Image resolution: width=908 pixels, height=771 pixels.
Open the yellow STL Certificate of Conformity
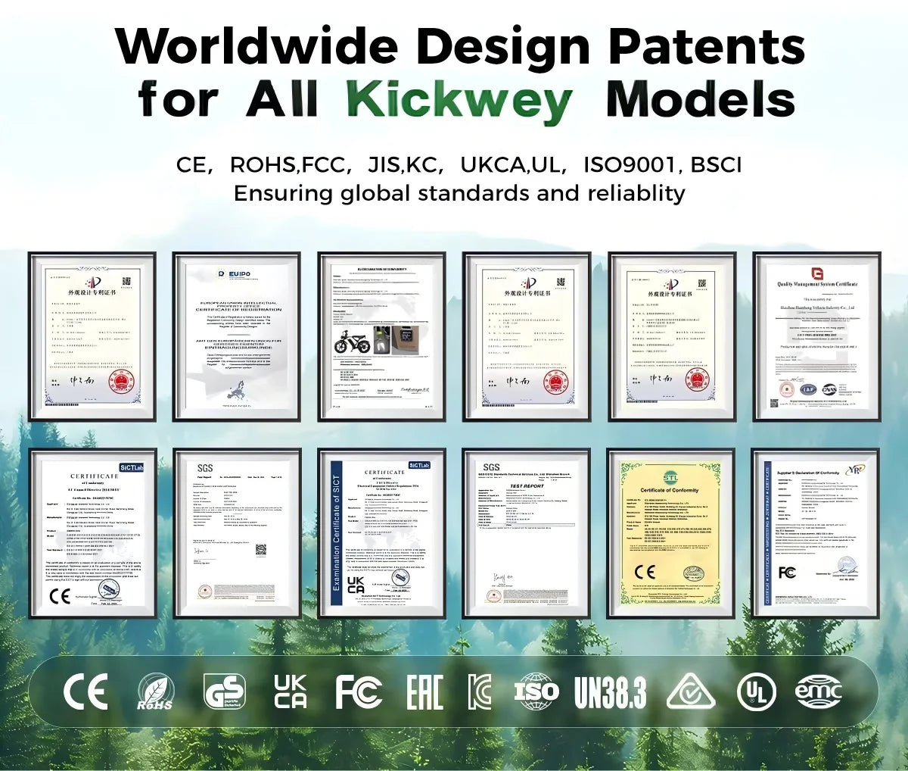(x=671, y=533)
